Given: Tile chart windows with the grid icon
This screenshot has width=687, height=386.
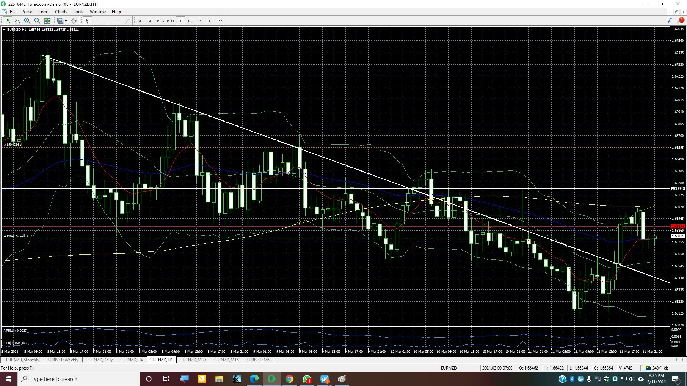Looking at the screenshot, I should [47, 21].
